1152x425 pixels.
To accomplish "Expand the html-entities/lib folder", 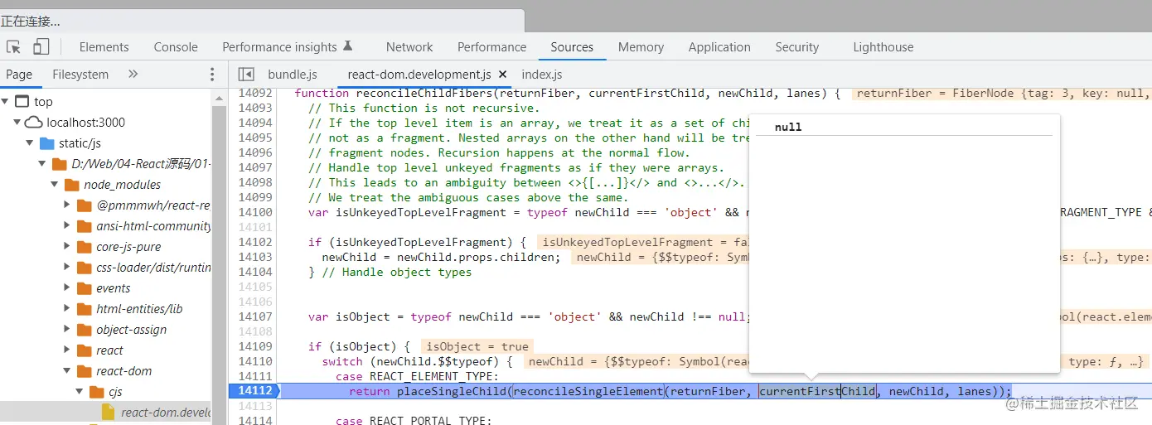I will click(x=69, y=309).
